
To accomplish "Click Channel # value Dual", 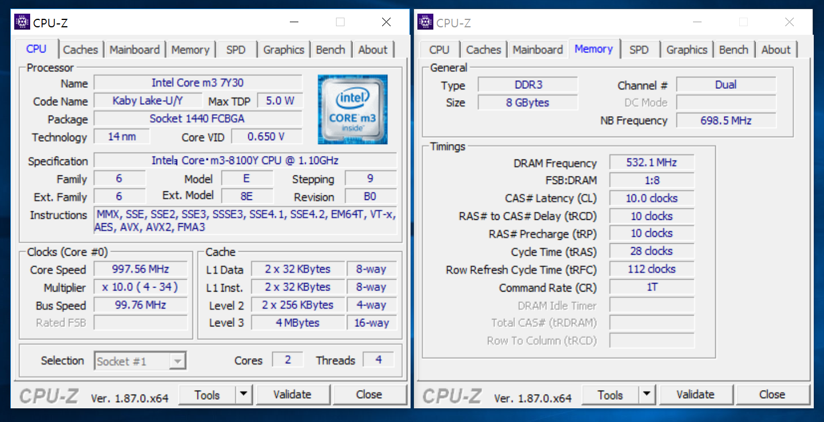I will [726, 85].
